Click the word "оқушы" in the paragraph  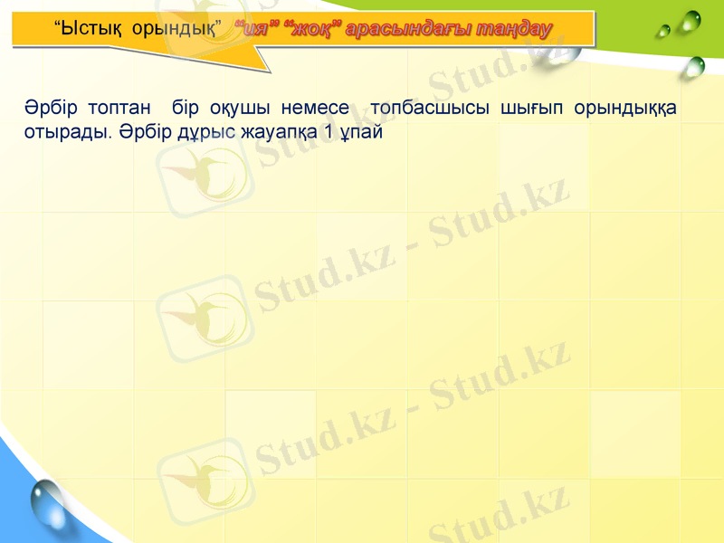point(239,108)
